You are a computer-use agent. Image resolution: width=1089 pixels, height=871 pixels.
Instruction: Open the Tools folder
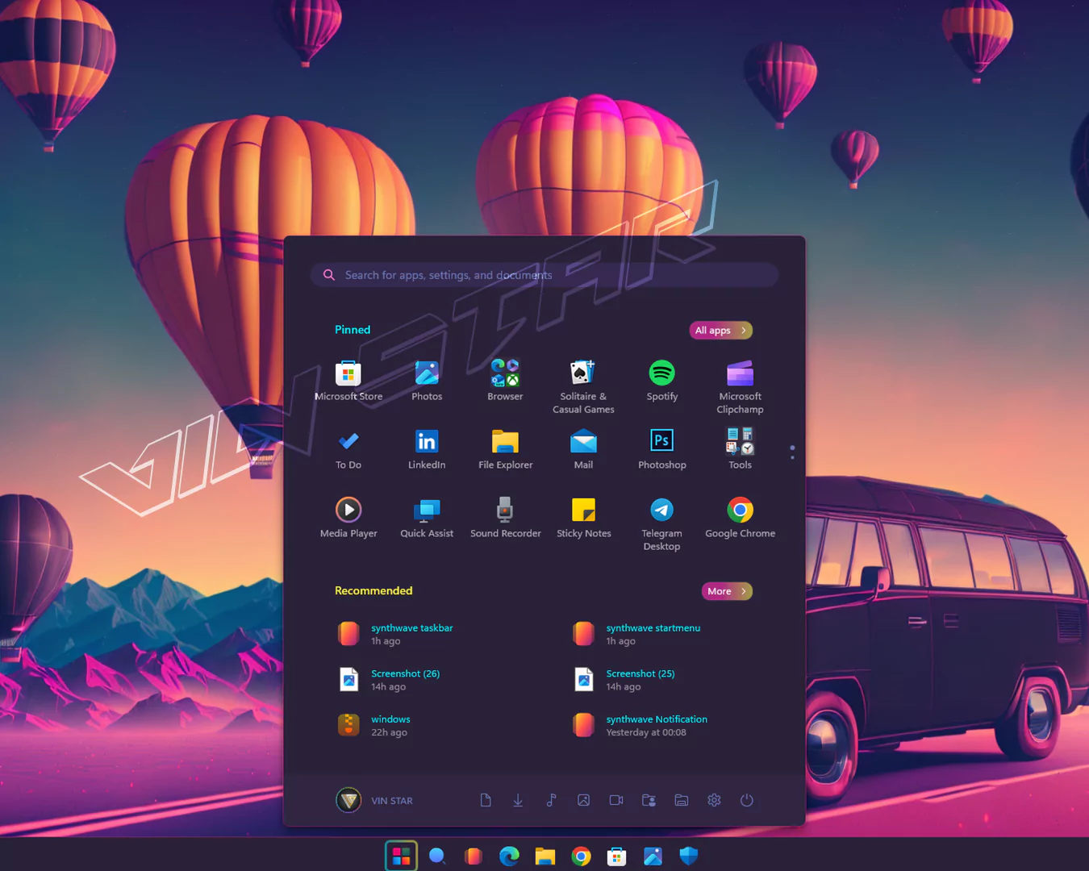[740, 448]
